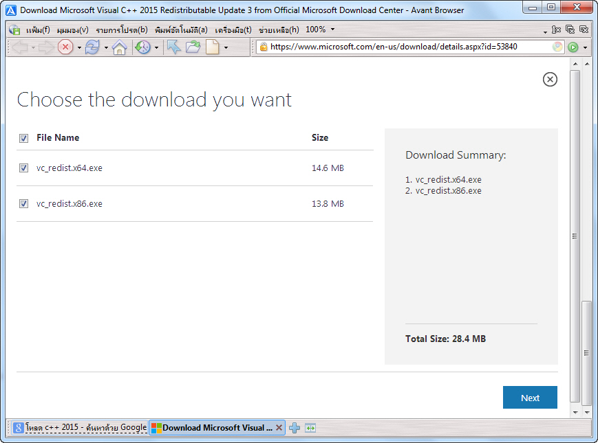This screenshot has height=443, width=598.
Task: Open the เครื่องมือ(t) tools menu
Action: (x=233, y=30)
